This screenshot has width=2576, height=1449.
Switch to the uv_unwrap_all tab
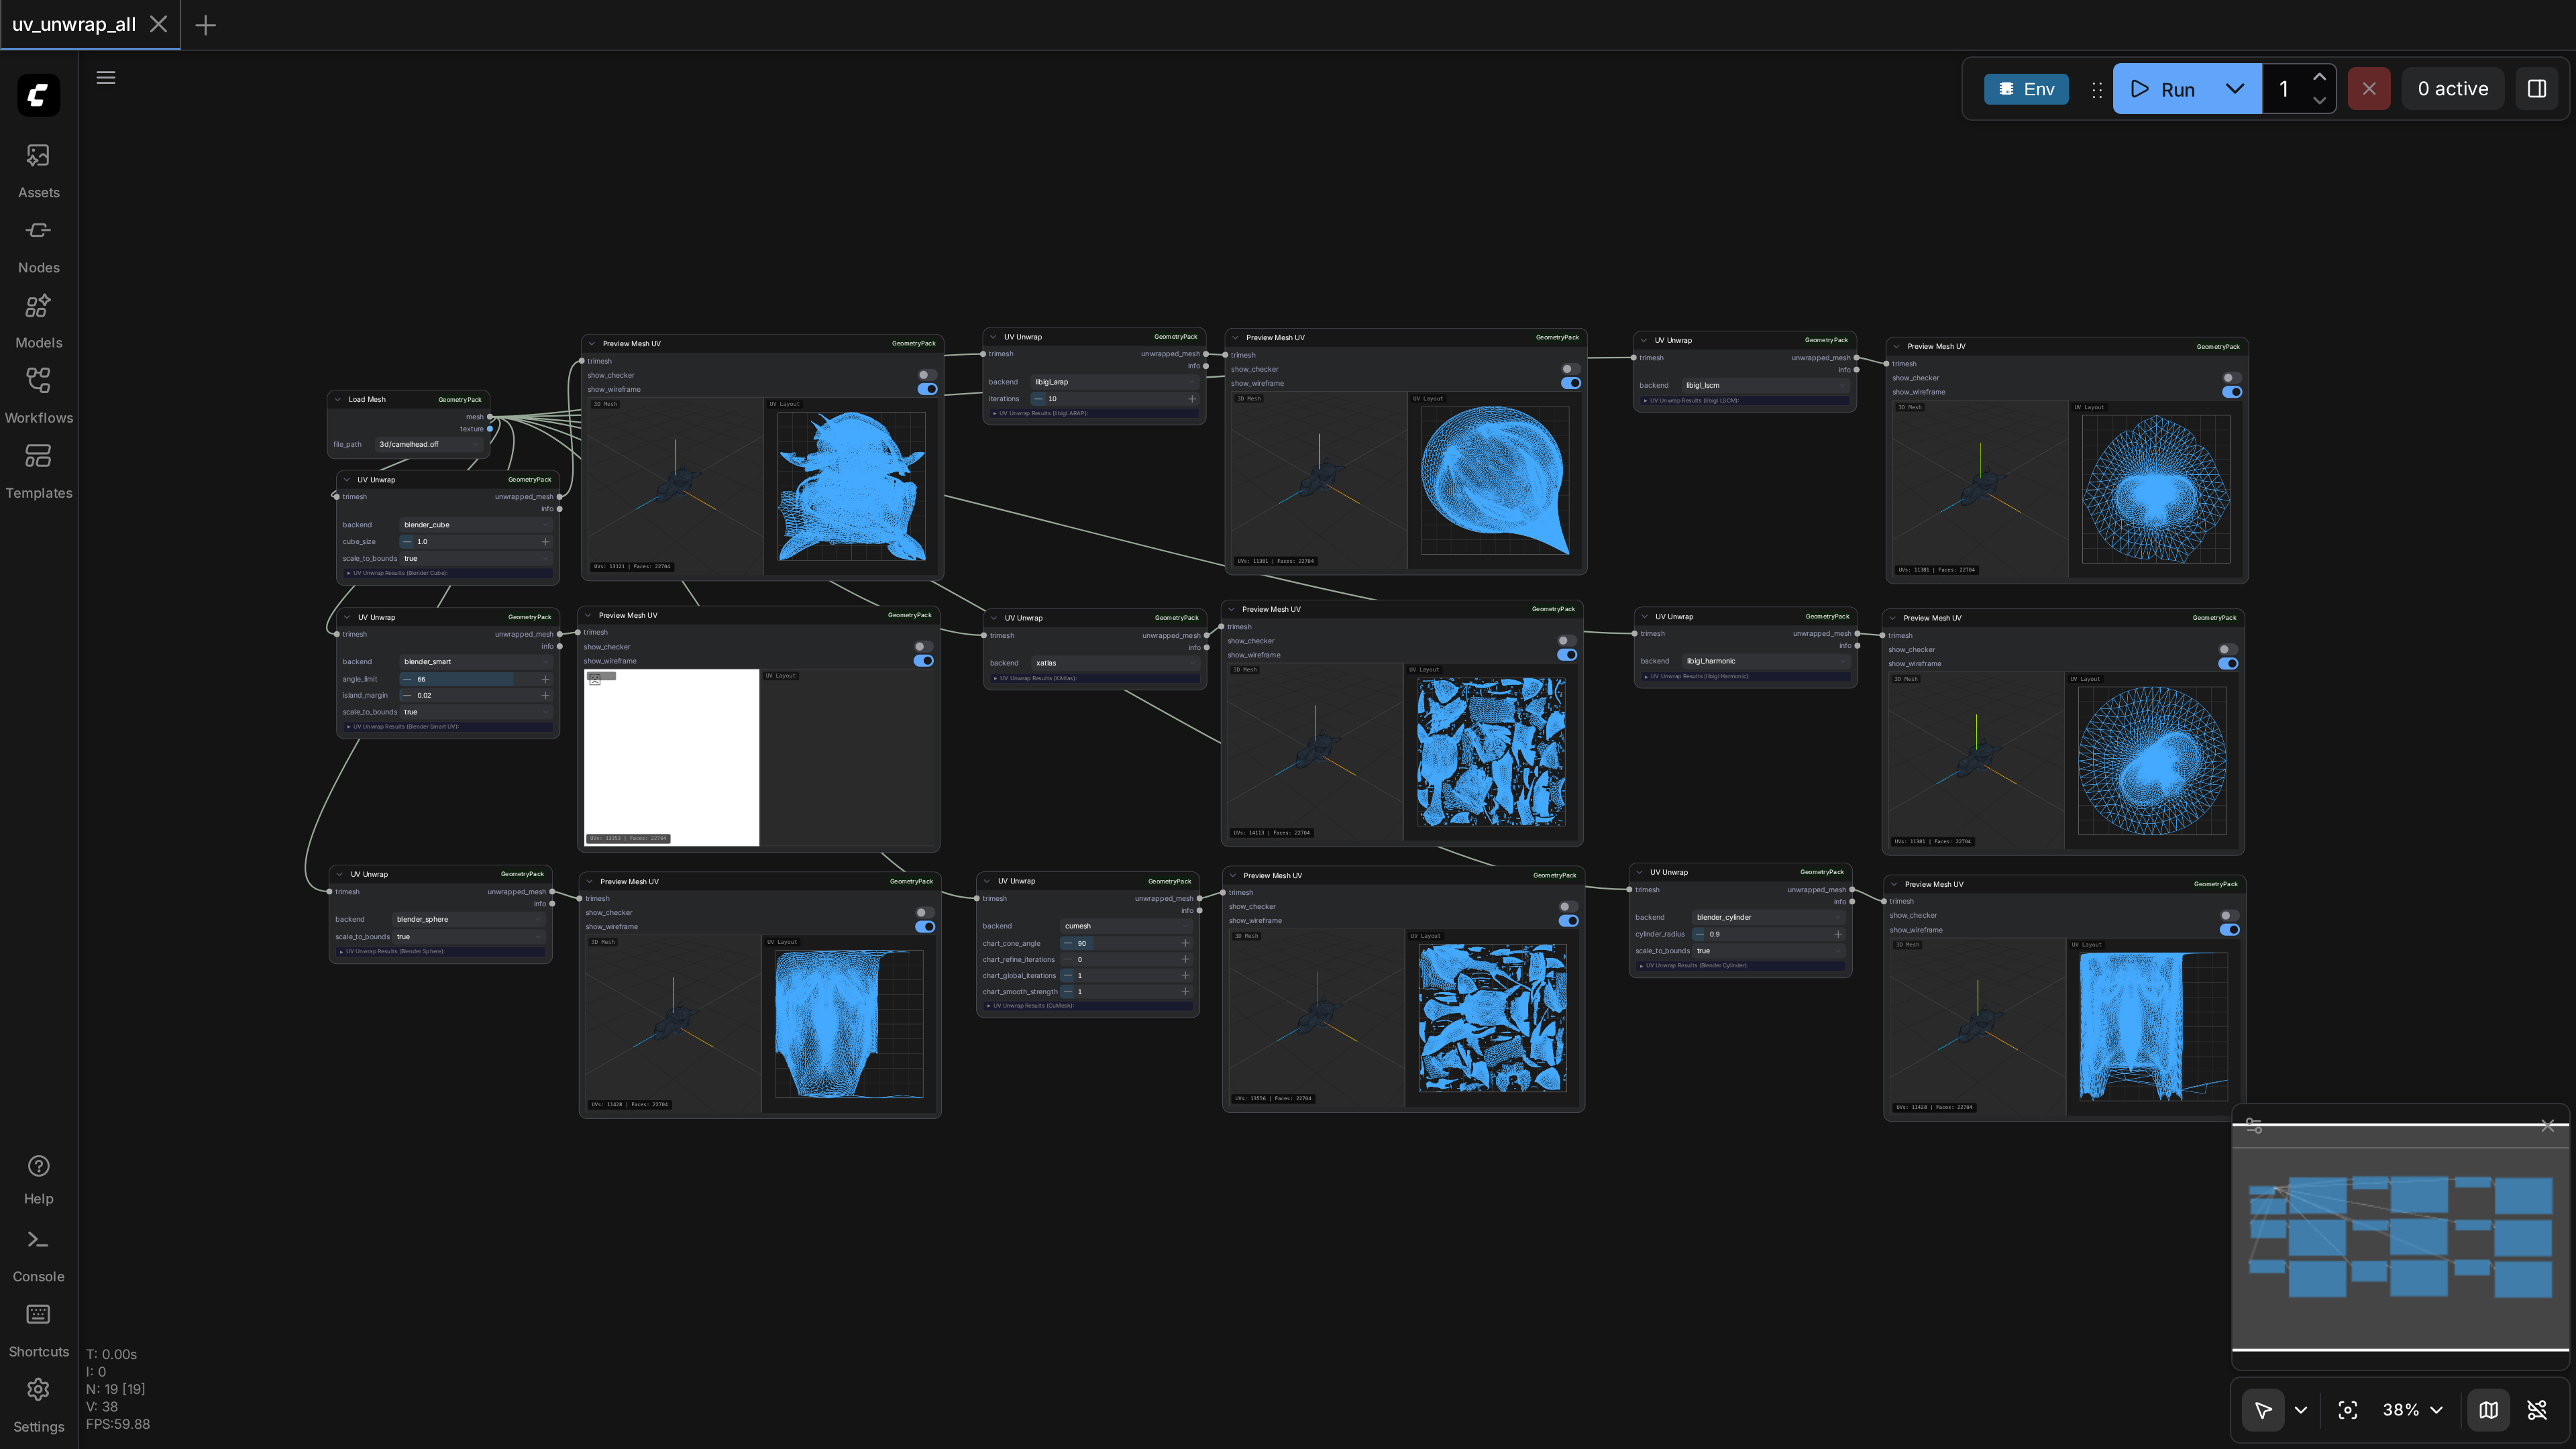74,24
